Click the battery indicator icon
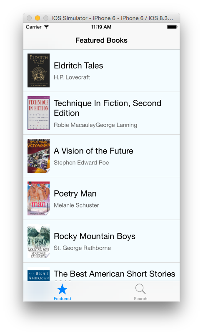Viewport: 203px width, 335px height. click(172, 27)
